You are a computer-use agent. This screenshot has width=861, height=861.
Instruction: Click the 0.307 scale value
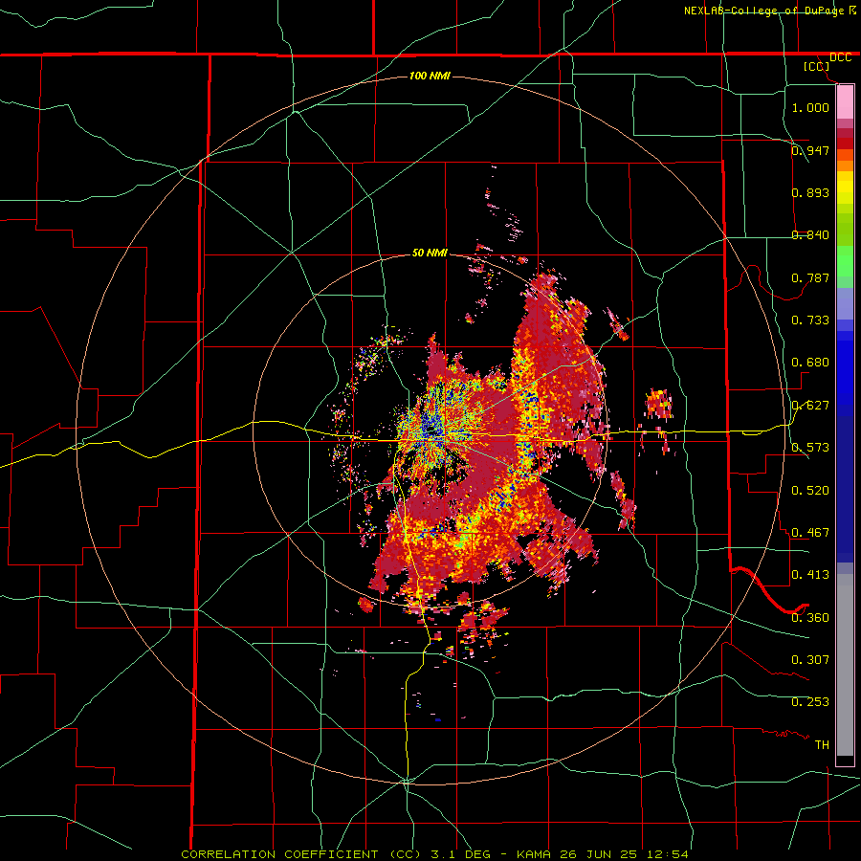(810, 659)
